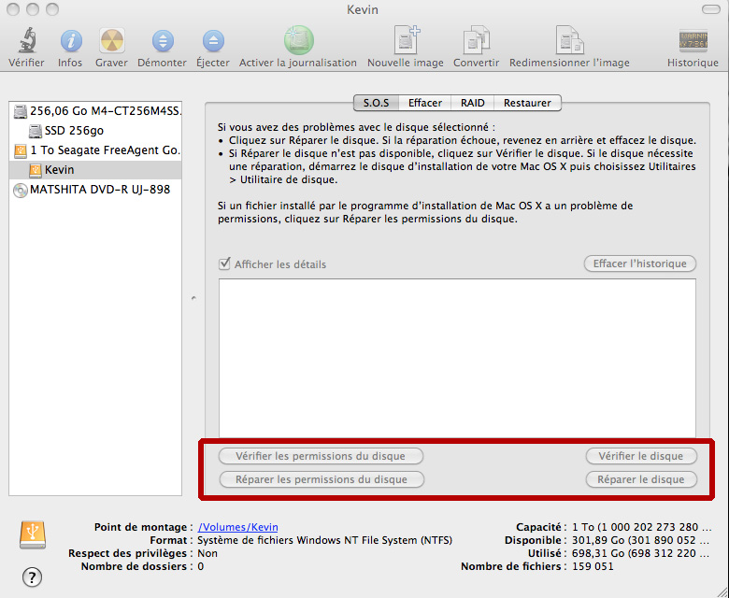Screen dimensions: 729x598
Task: Click the Nouvelle image icon
Action: pos(406,41)
